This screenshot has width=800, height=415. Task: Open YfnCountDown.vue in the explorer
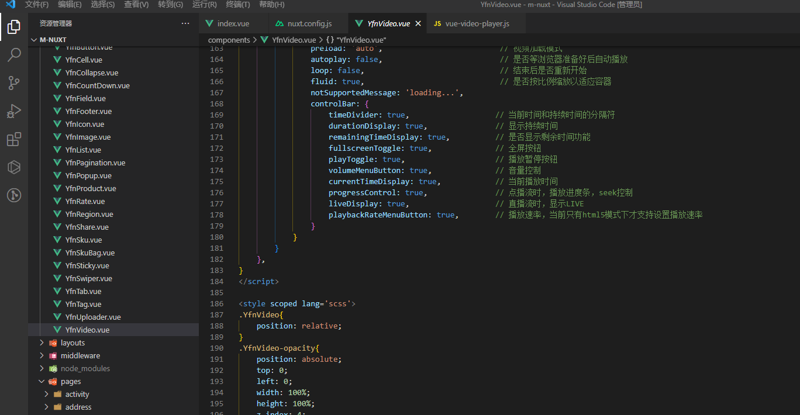[113, 86]
